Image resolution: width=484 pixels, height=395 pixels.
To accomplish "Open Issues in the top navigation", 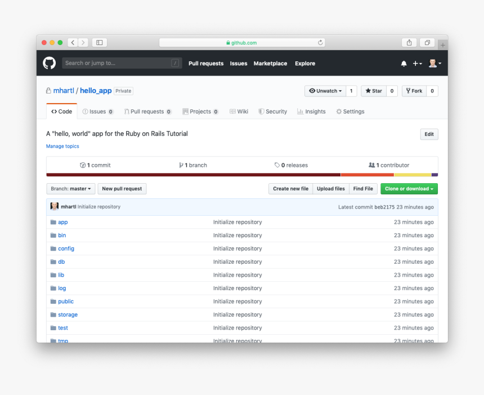I will click(239, 63).
